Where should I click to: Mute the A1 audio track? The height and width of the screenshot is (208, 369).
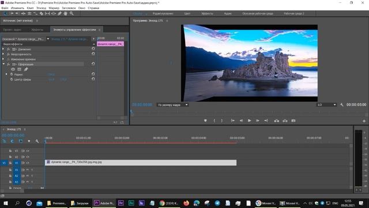point(28,170)
